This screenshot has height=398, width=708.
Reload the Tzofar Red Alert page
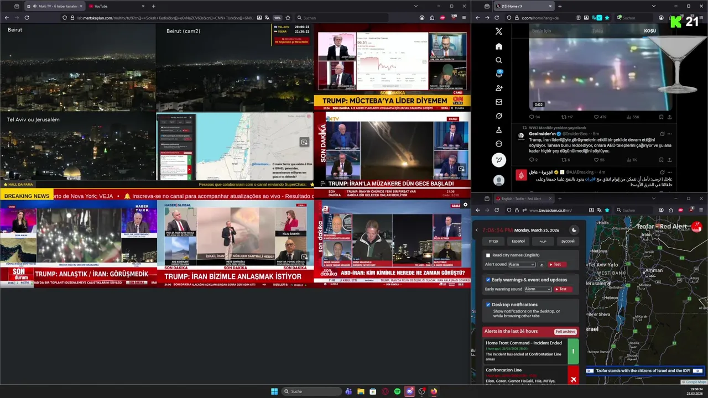point(497,210)
